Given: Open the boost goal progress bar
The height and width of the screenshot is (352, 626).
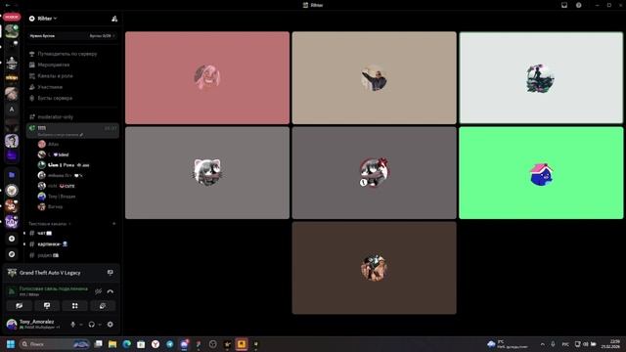Looking at the screenshot, I should 72,36.
